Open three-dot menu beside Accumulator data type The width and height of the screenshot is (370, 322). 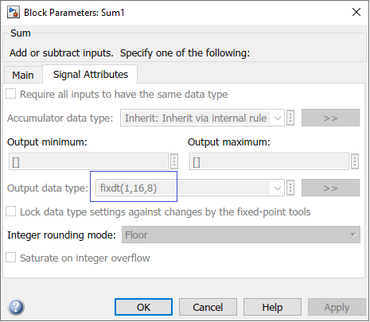tap(290, 118)
